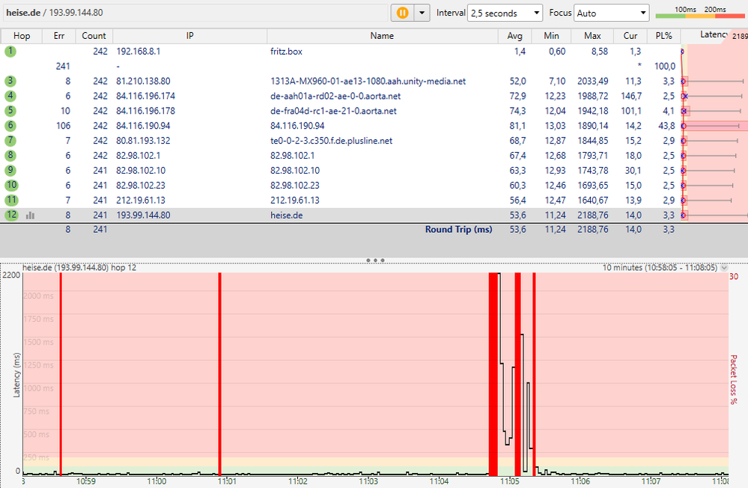748x488 pixels.
Task: Select hop 1 green circle
Action: (x=10, y=51)
